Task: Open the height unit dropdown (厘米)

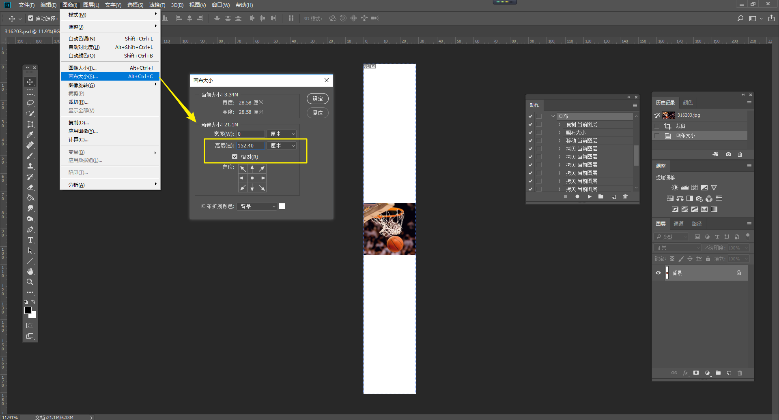Action: click(x=282, y=146)
